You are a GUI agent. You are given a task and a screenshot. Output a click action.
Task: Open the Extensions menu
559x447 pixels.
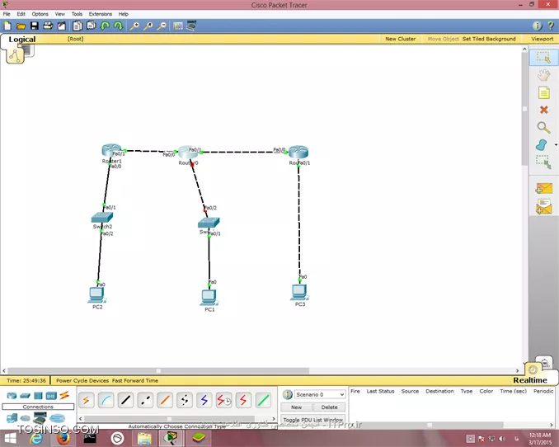(101, 14)
